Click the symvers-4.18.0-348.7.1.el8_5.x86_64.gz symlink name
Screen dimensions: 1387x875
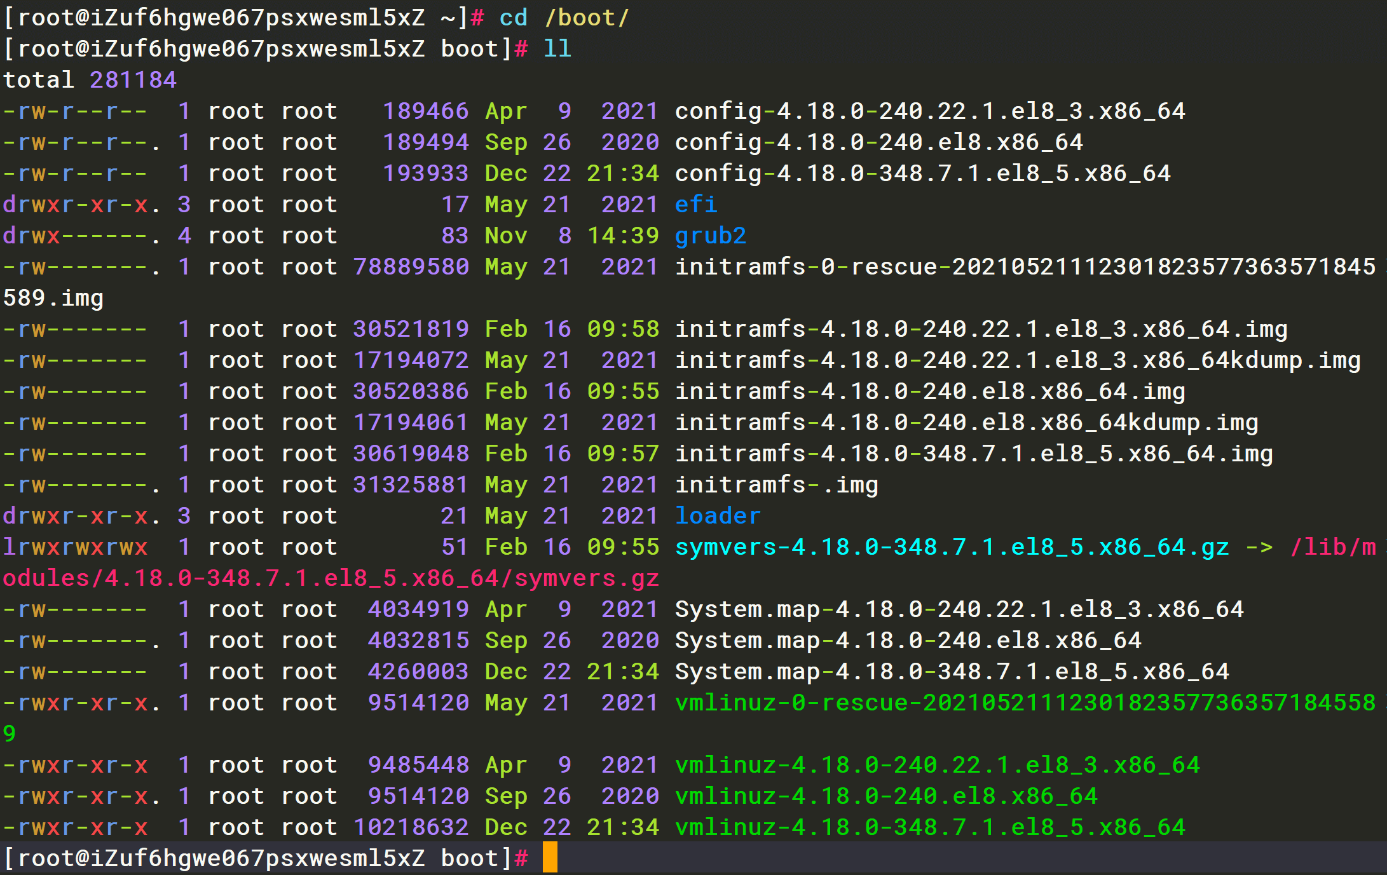coord(952,546)
